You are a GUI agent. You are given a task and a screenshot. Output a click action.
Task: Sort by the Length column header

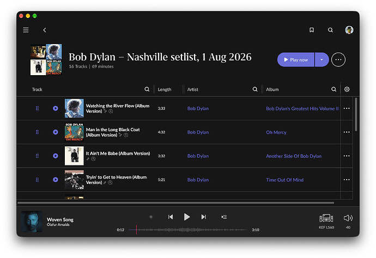tap(165, 89)
